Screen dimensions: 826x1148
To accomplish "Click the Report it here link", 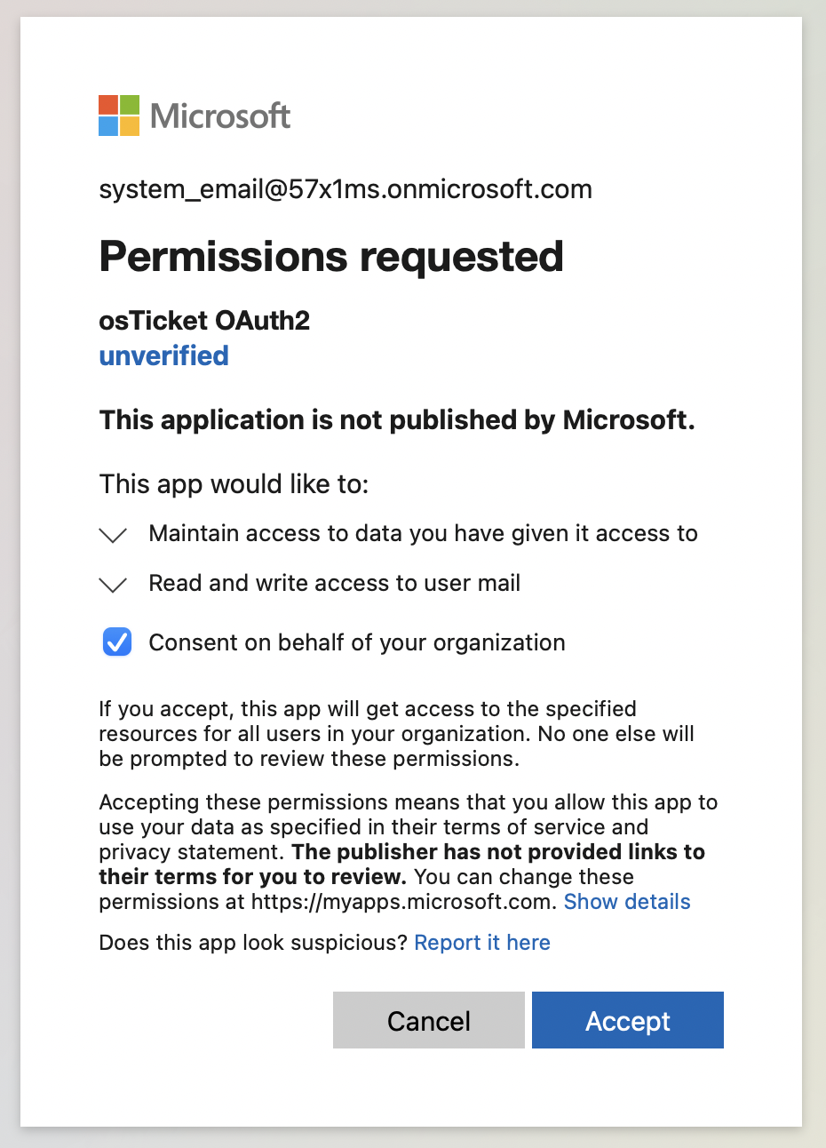I will tap(482, 943).
